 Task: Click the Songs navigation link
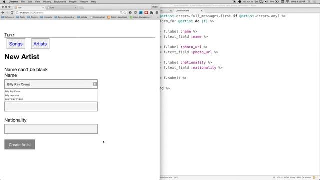(16, 44)
